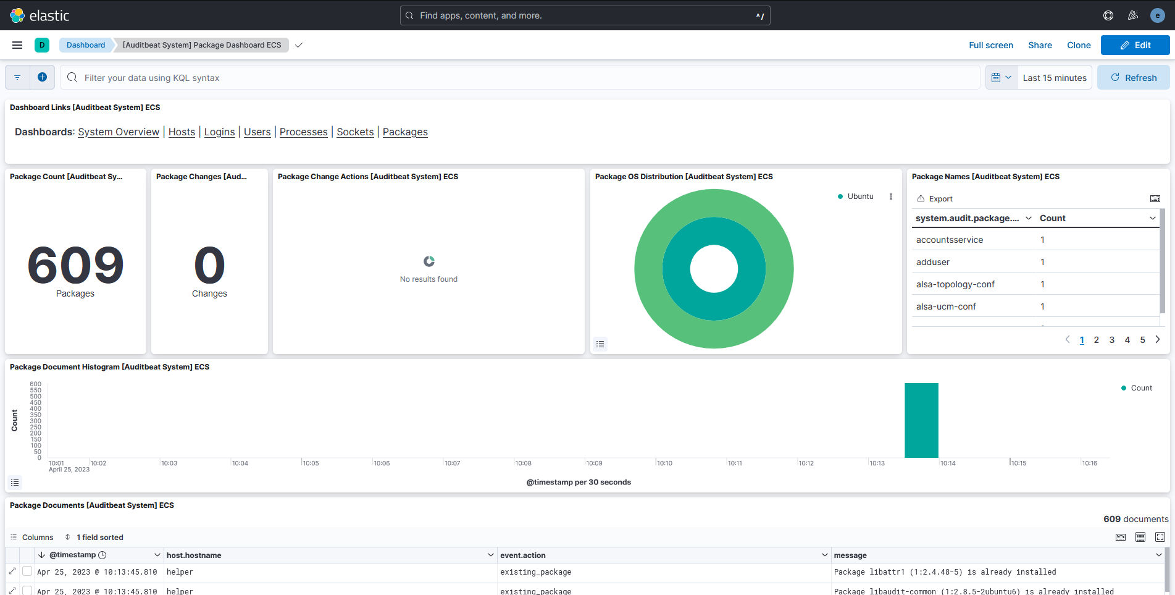Click the add filter plus icon

(42, 77)
